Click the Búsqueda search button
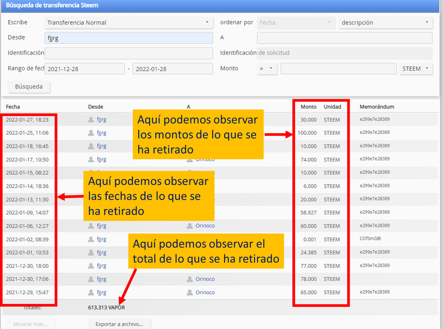The height and width of the screenshot is (329, 444). tap(29, 87)
